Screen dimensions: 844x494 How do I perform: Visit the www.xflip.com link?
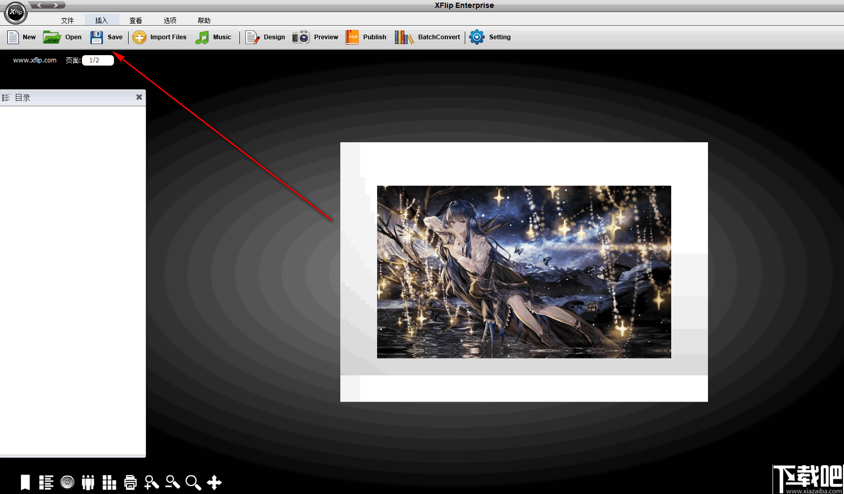[x=35, y=60]
